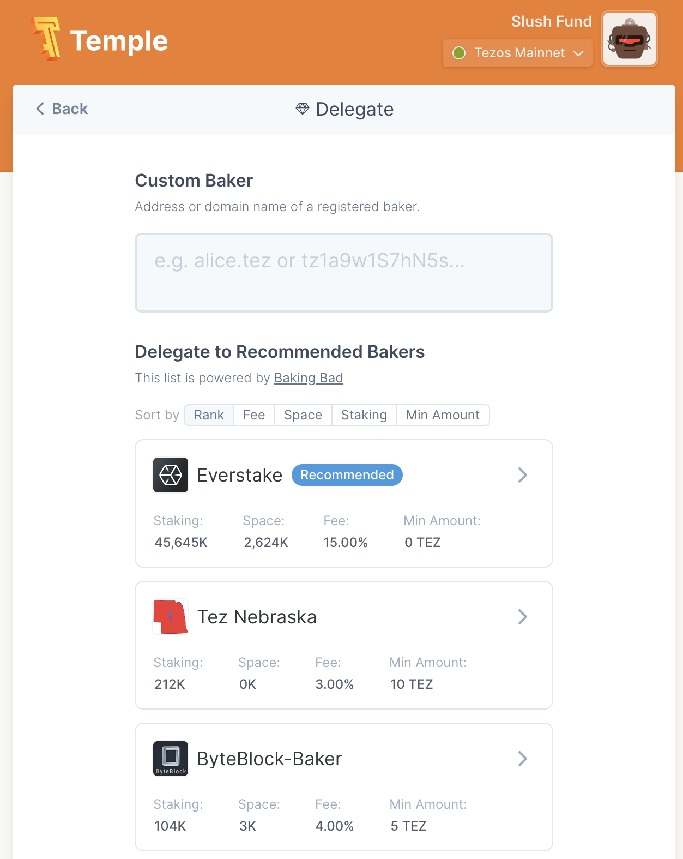This screenshot has width=683, height=859.
Task: Focus the custom baker address input field
Action: [344, 273]
